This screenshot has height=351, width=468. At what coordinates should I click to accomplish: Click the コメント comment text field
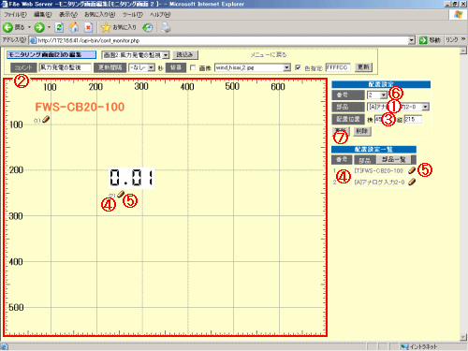(x=66, y=67)
